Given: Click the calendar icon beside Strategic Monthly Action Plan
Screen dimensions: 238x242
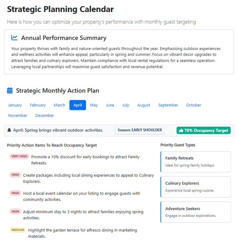Looking at the screenshot, I should click(10, 90).
